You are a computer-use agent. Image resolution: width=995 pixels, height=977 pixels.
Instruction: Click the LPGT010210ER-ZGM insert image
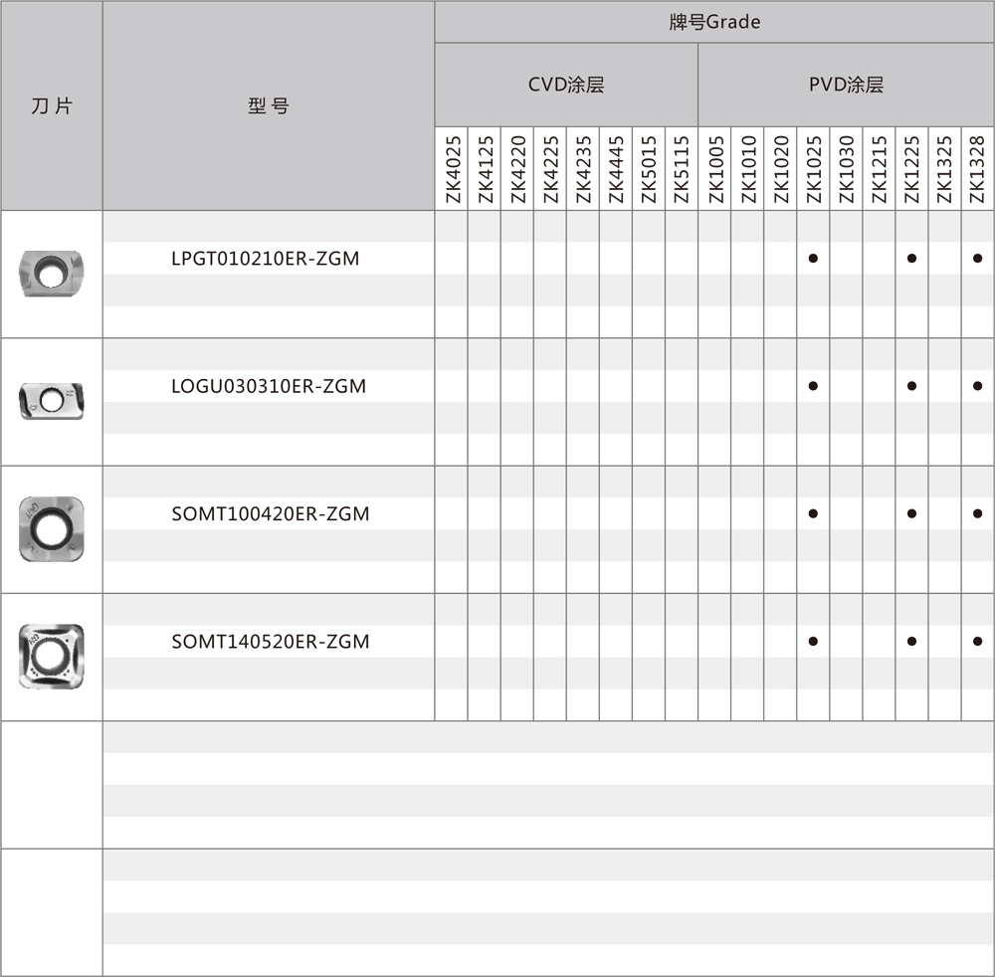52,273
